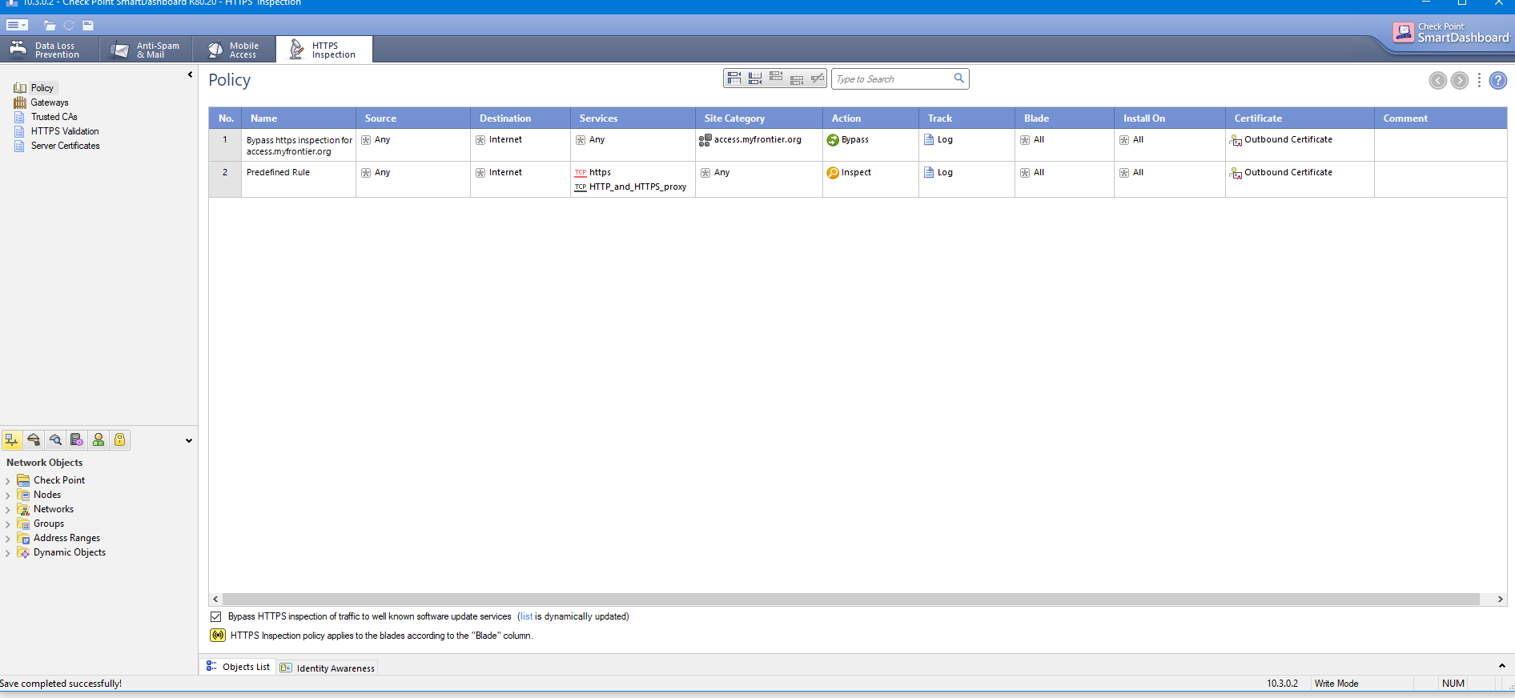1515x698 pixels.
Task: Expand the Networks folder in objects tree
Action: [8, 510]
